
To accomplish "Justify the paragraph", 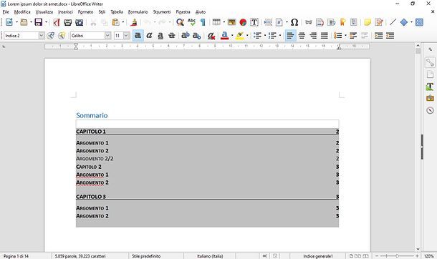I will coord(325,36).
